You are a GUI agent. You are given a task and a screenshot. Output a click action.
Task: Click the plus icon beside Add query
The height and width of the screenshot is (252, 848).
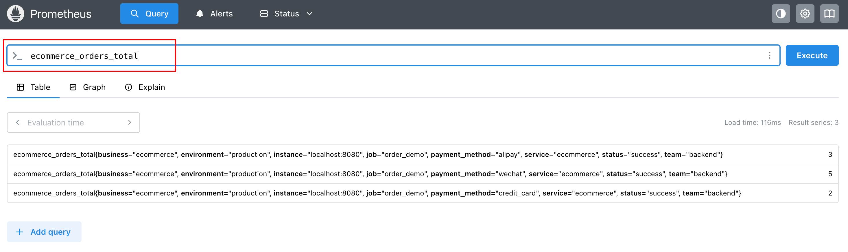[20, 232]
